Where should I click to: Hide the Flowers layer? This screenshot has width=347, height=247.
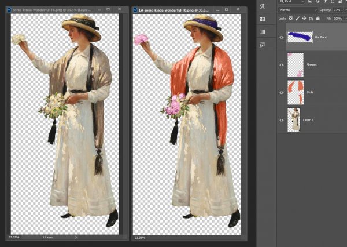(282, 65)
